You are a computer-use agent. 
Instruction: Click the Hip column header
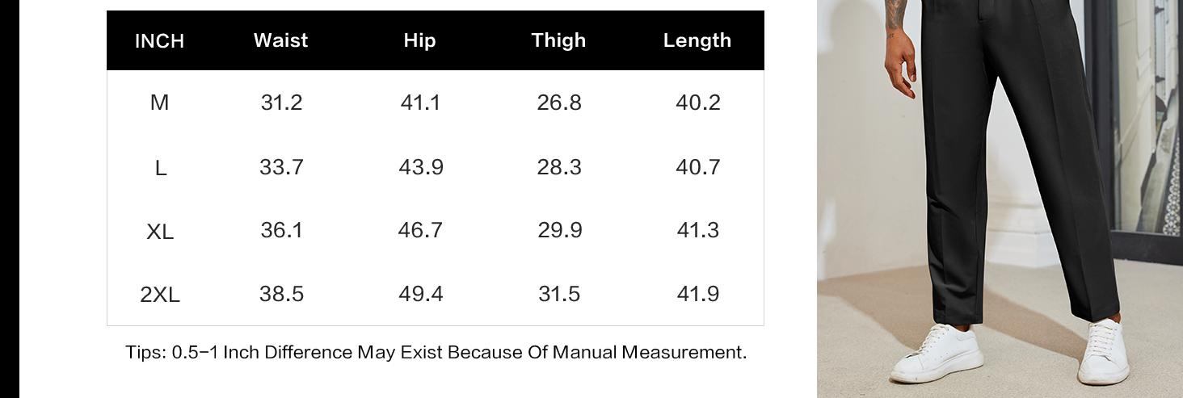pos(419,40)
